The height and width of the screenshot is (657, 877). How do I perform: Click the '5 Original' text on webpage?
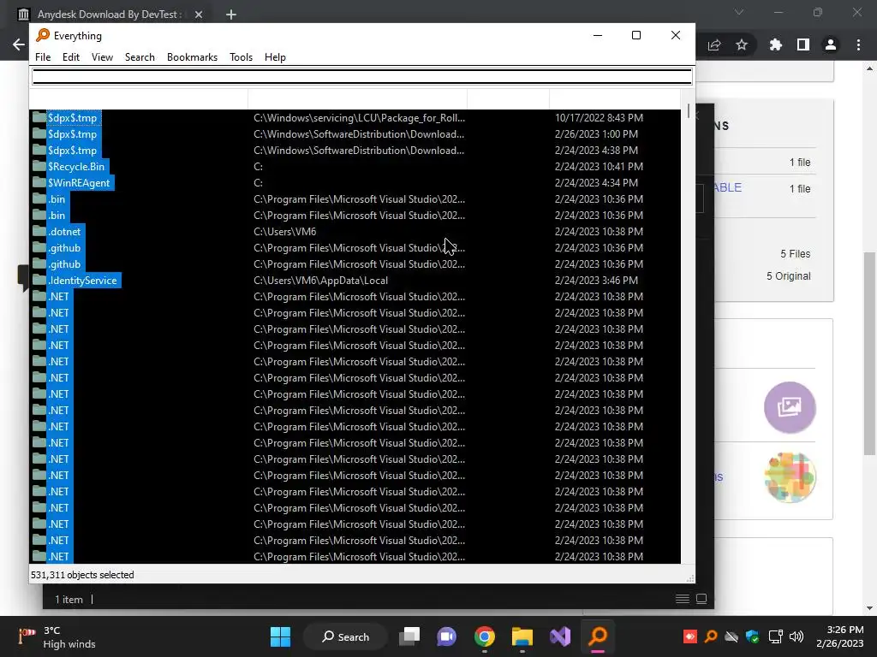(x=788, y=276)
